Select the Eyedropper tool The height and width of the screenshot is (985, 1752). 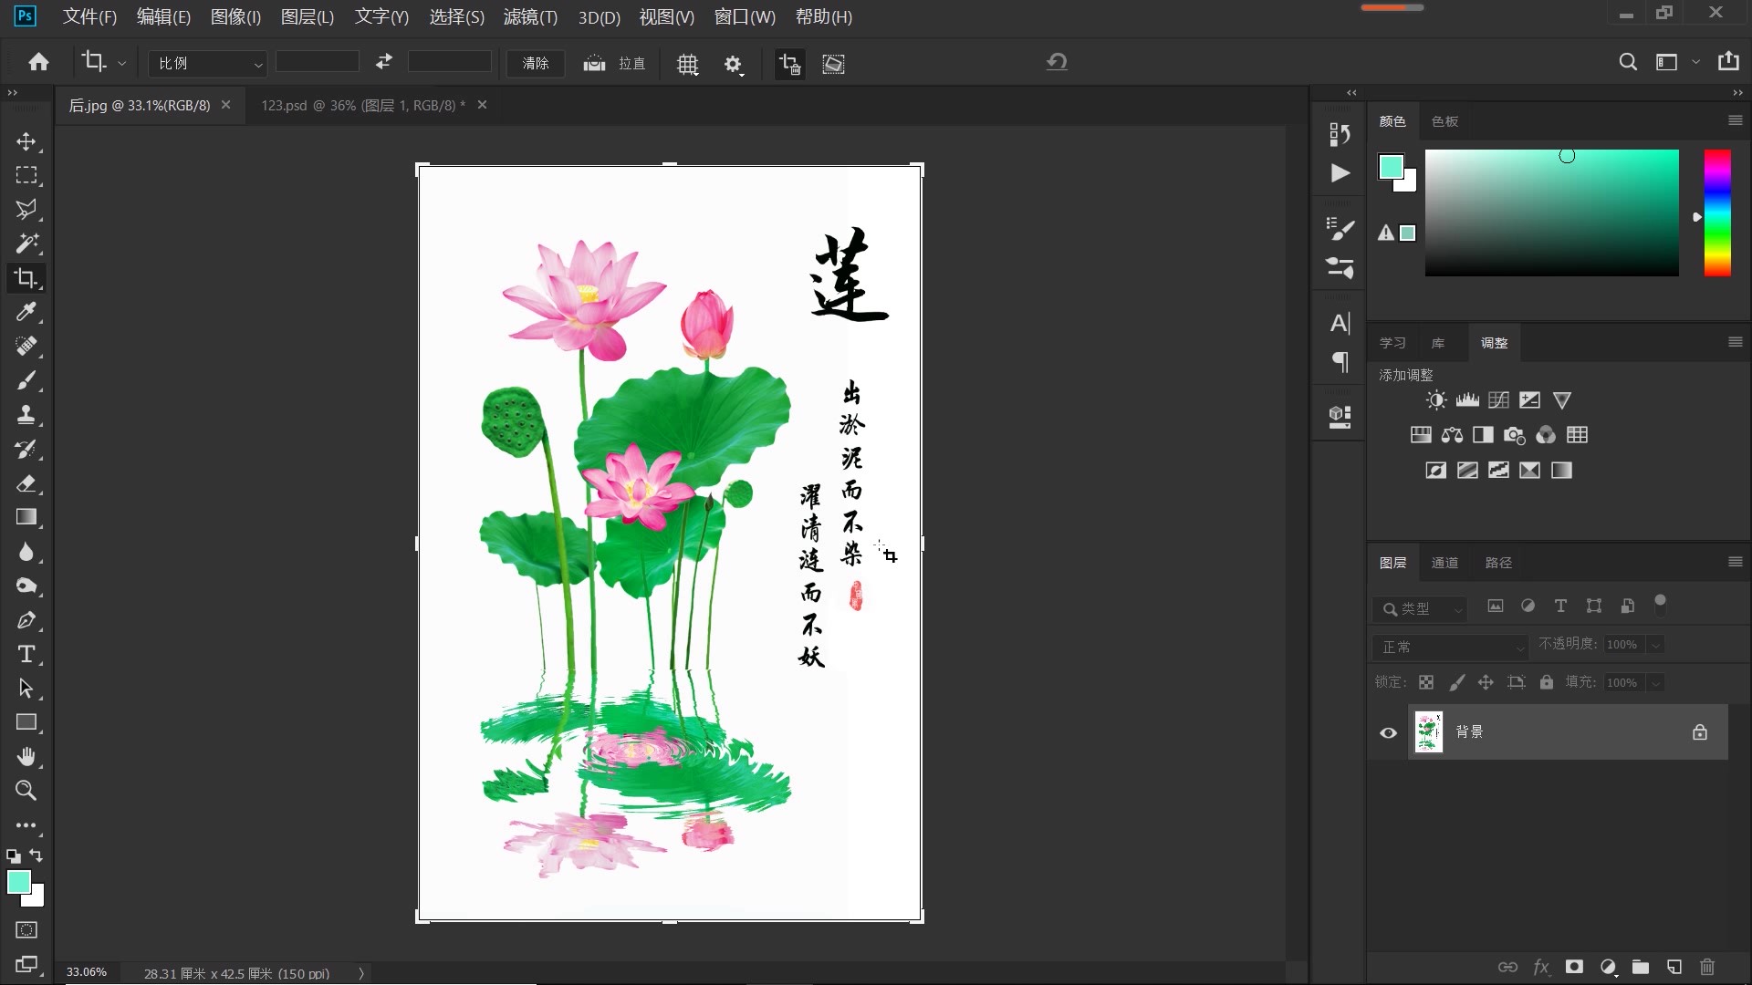pos(26,313)
